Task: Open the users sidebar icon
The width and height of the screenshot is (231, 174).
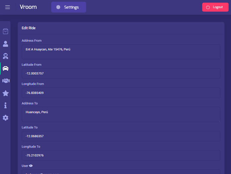Action: tap(5, 44)
